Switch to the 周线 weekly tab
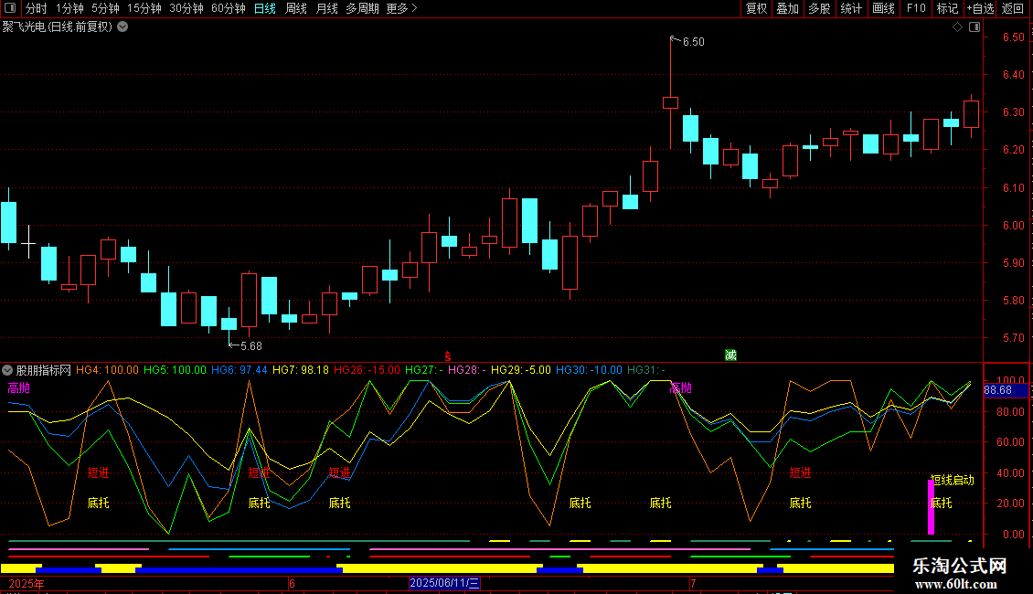The image size is (1033, 594). pos(296,8)
